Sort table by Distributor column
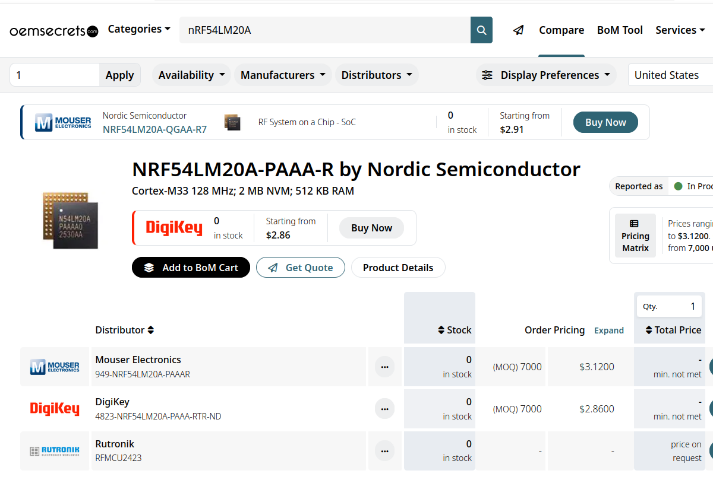713x480 pixels. point(125,330)
